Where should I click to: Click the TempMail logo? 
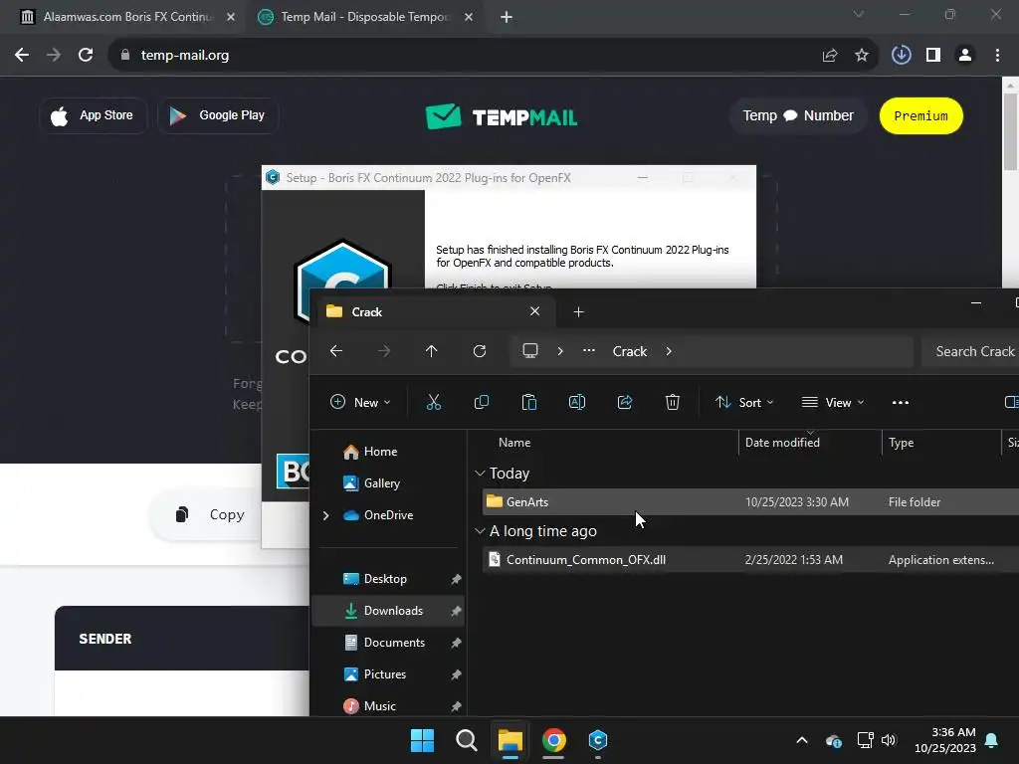click(x=502, y=117)
